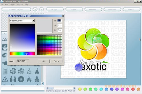Apply the magenta style swatch
Image resolution: width=142 pixels, height=94 pixels.
[122, 89]
